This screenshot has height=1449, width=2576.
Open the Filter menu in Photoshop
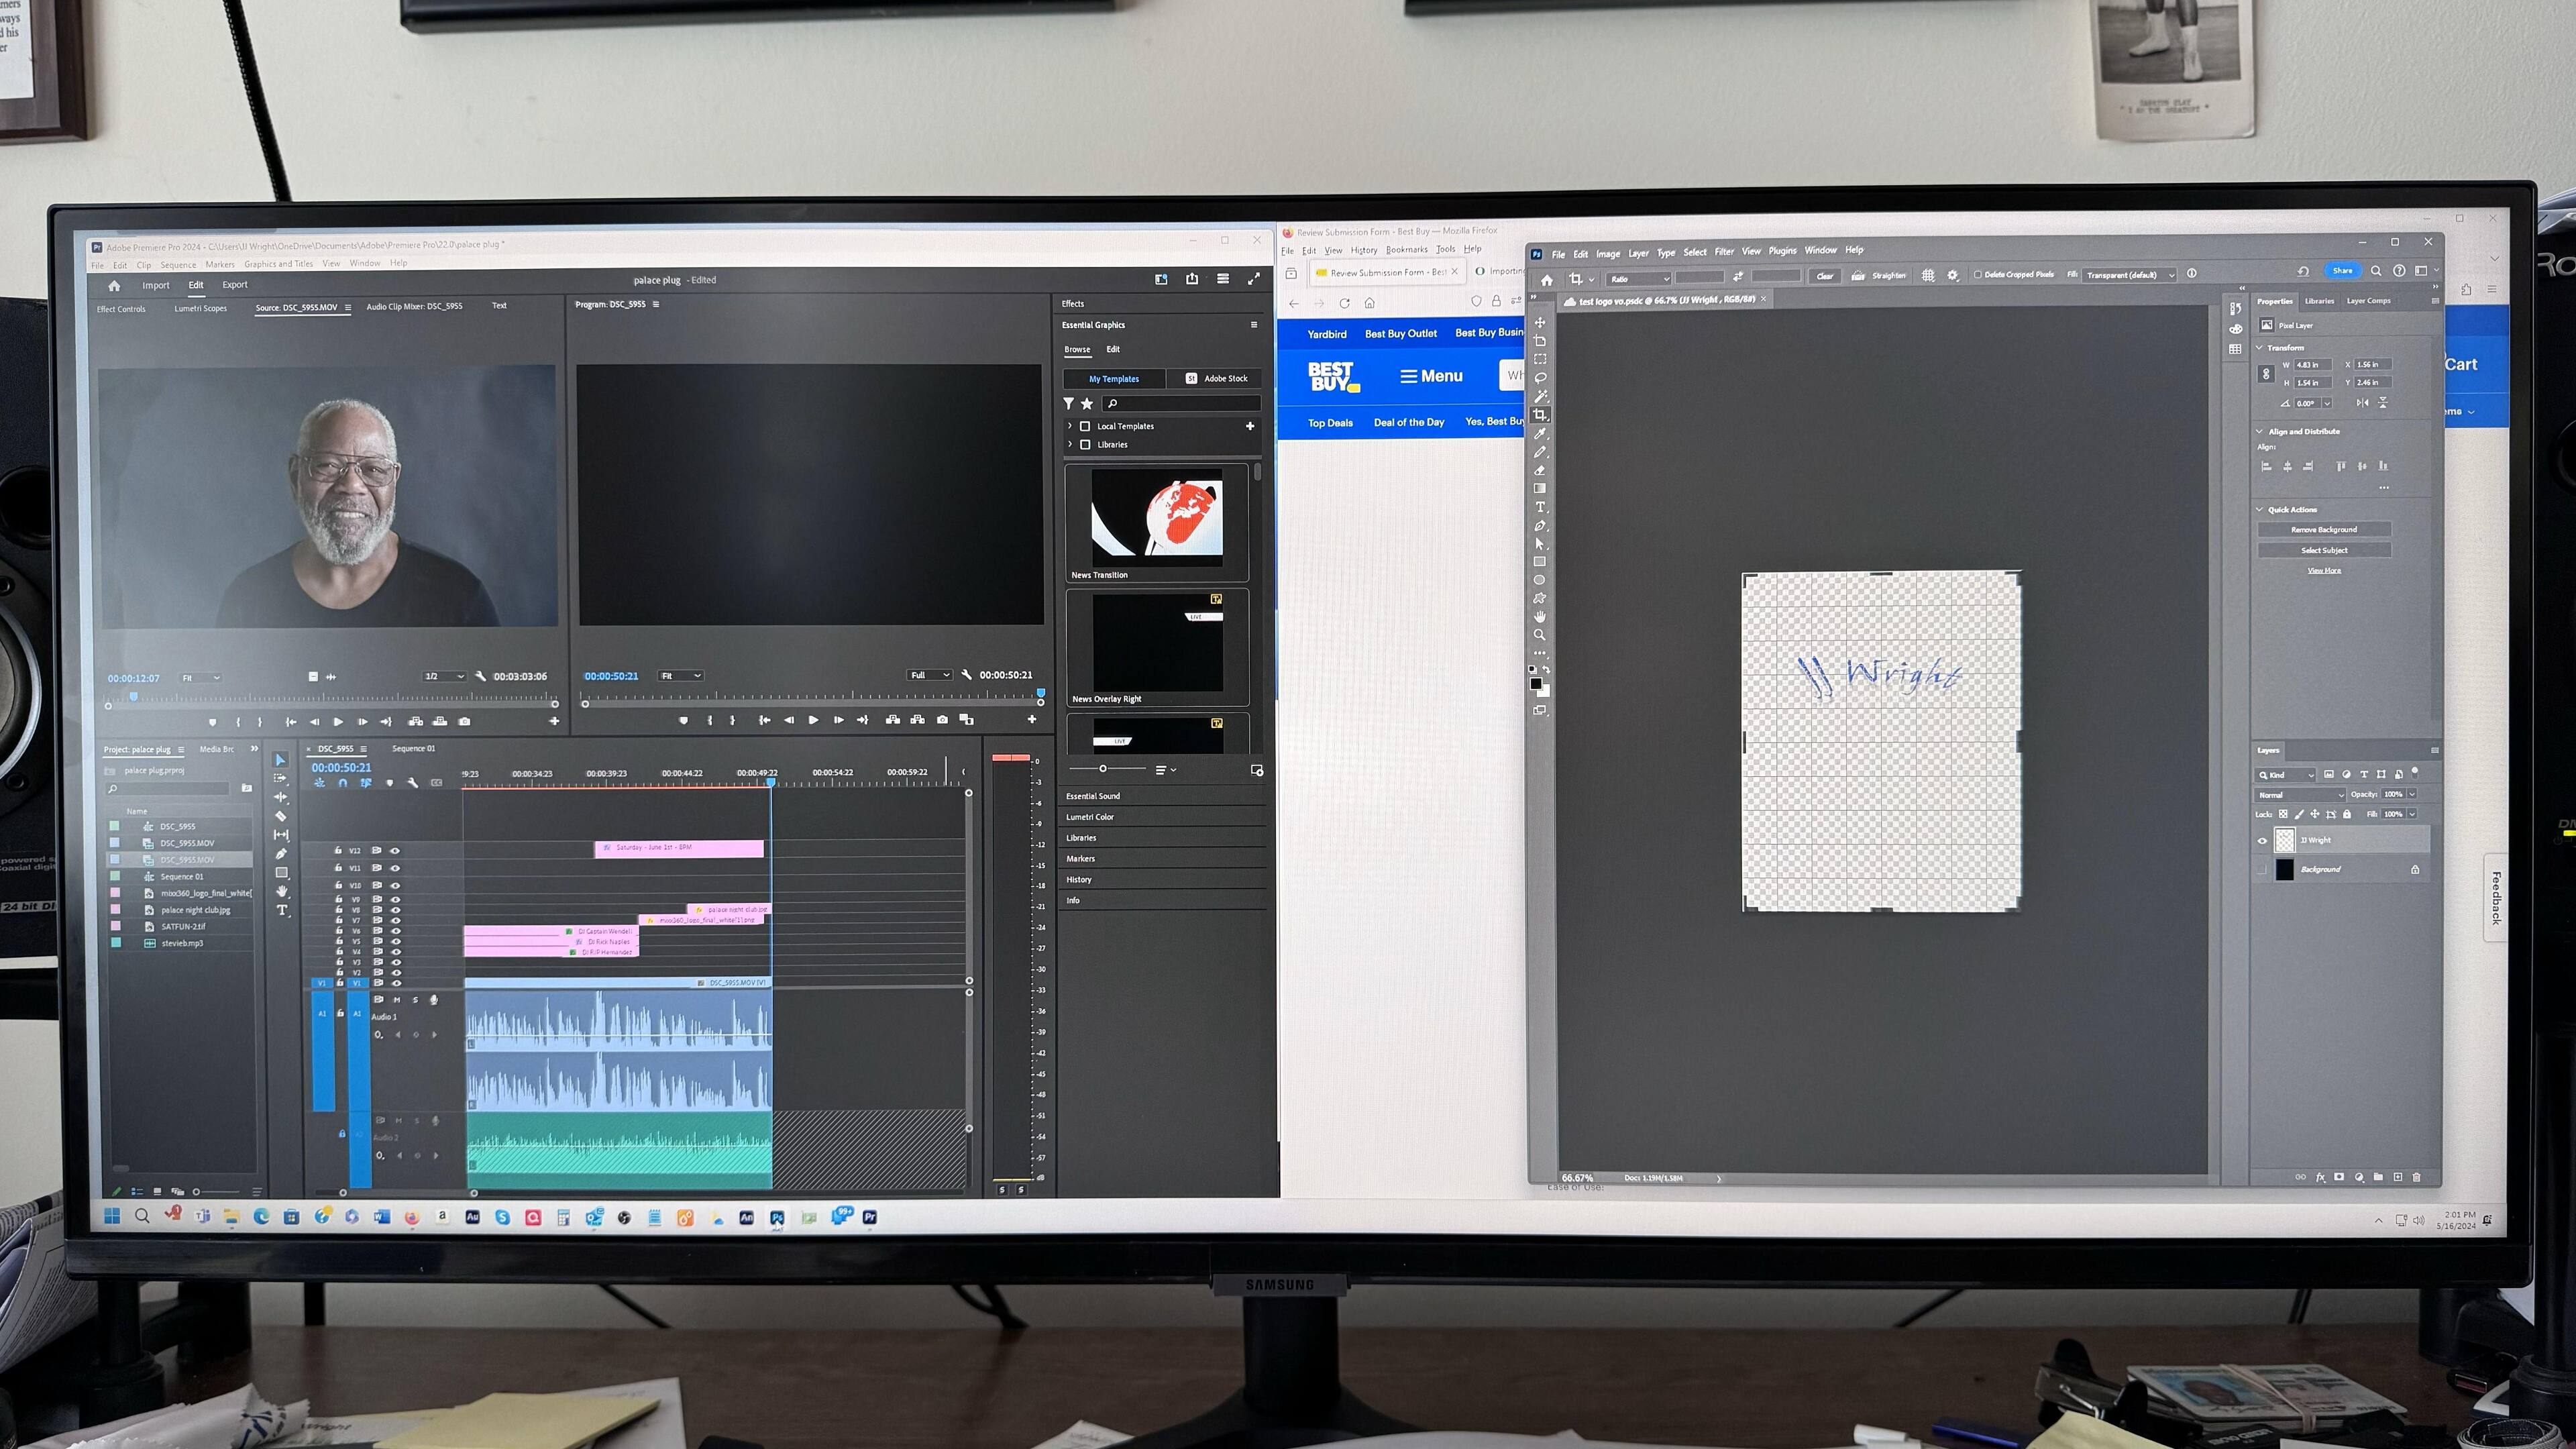[x=1724, y=252]
